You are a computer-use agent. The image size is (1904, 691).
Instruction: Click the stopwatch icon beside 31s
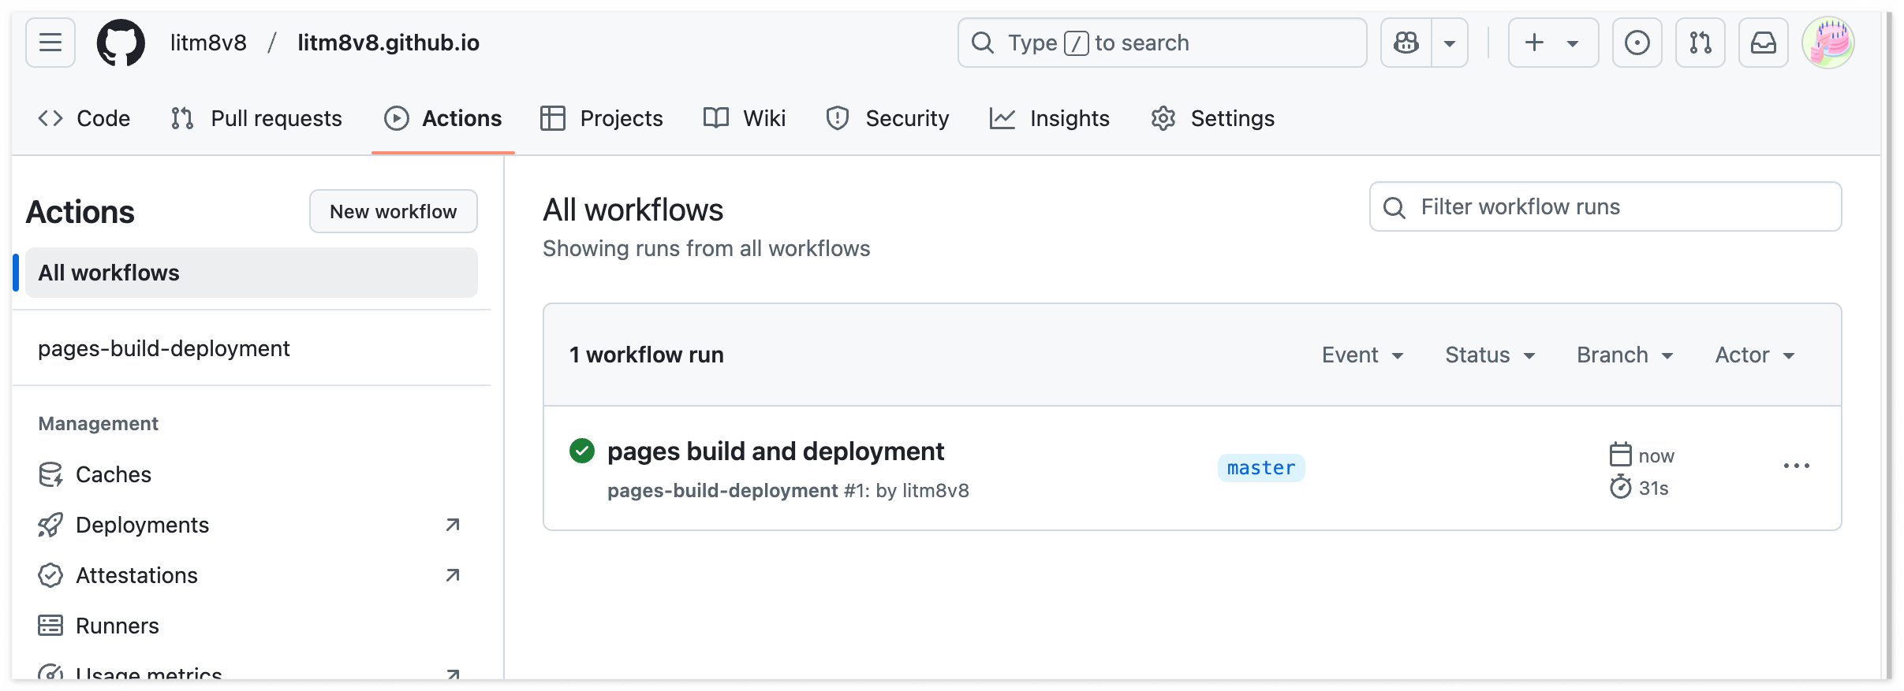pos(1621,487)
